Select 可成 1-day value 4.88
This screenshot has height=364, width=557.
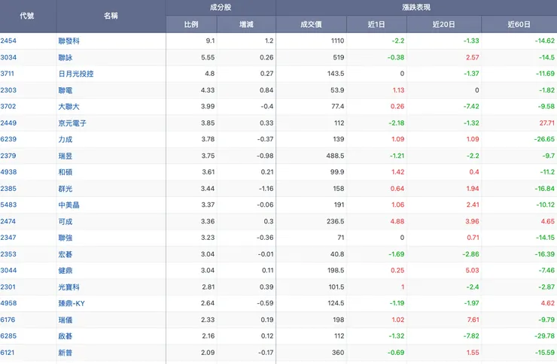tap(397, 221)
